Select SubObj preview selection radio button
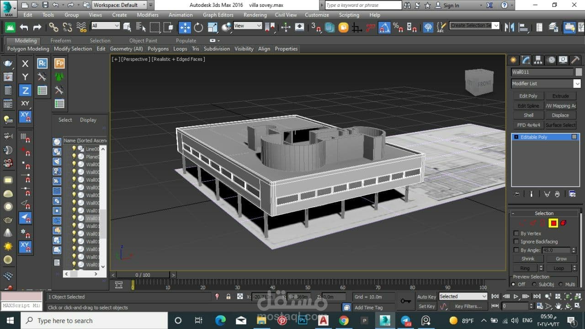The height and width of the screenshot is (329, 585). [534, 284]
